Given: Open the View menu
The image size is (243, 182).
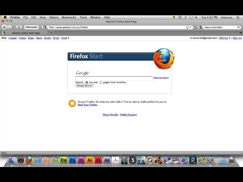Looking at the screenshot, I should [x=43, y=17].
